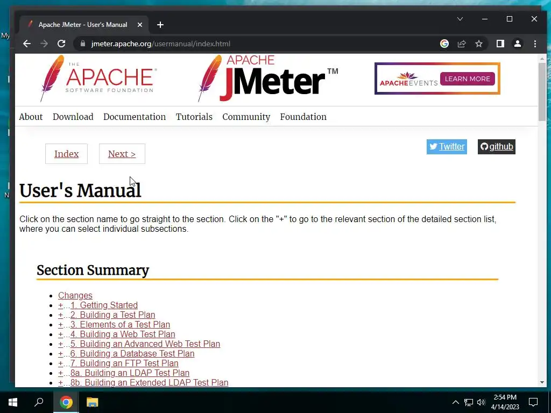The height and width of the screenshot is (413, 551).
Task: Open the Changes link
Action: pyautogui.click(x=75, y=295)
